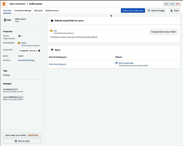Click the Last modified date text
Viewport: 183px width, 146px height.
(13, 99)
